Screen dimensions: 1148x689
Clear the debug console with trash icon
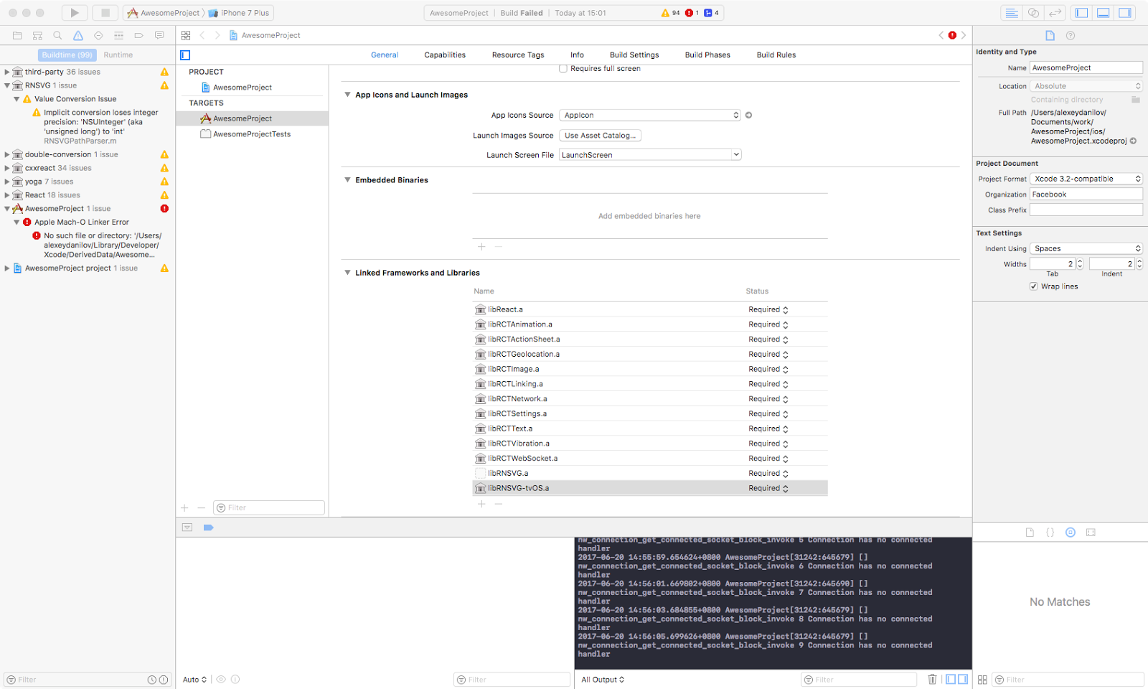932,679
